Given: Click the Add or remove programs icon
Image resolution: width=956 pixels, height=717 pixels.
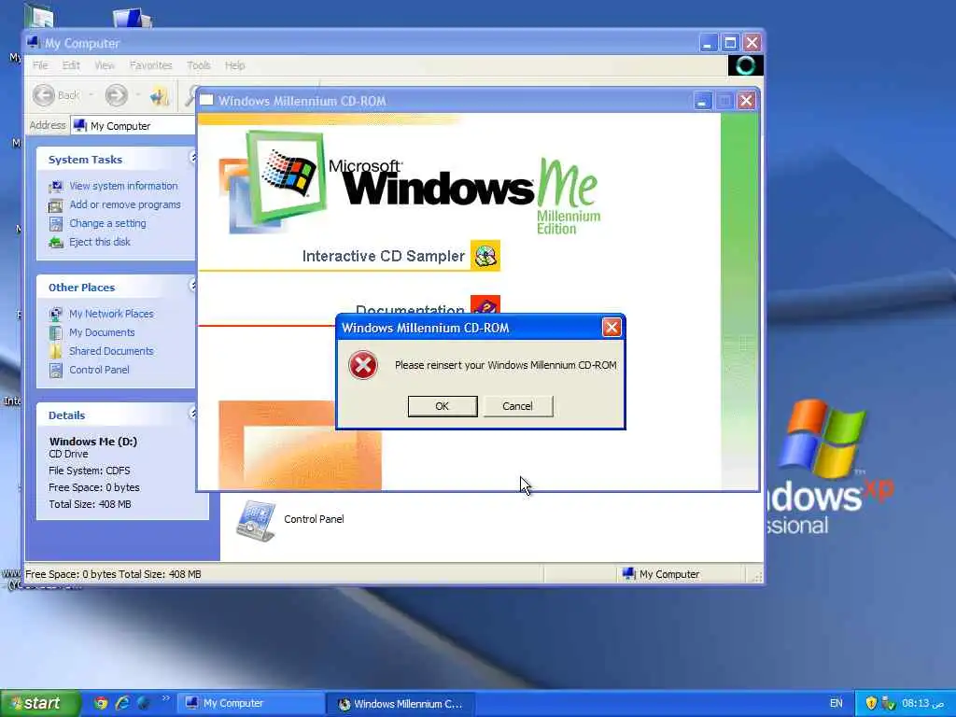Looking at the screenshot, I should tap(56, 205).
